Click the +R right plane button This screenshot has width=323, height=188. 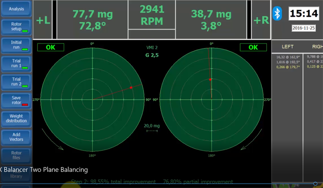[x=260, y=20]
